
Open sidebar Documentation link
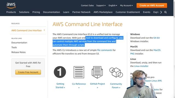[x=19, y=43]
